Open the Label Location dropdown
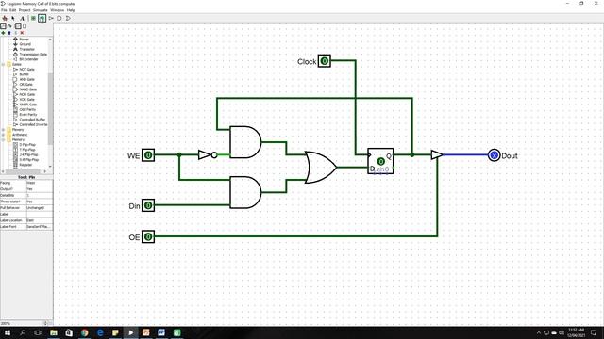The width and height of the screenshot is (604, 339). [x=40, y=220]
